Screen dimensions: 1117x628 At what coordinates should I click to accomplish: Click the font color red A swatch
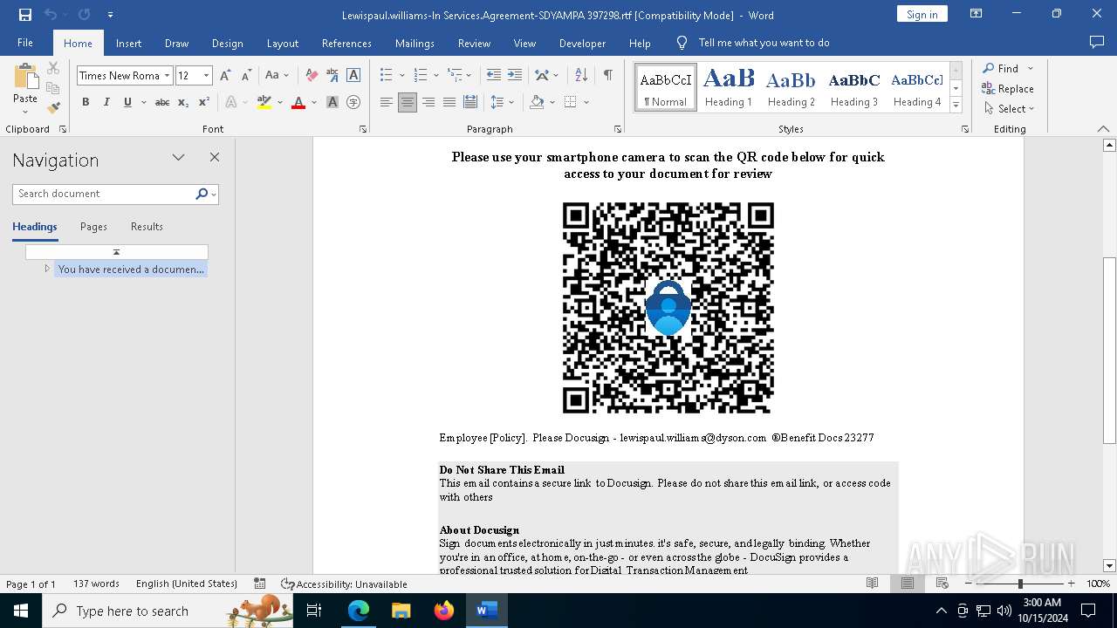point(298,102)
